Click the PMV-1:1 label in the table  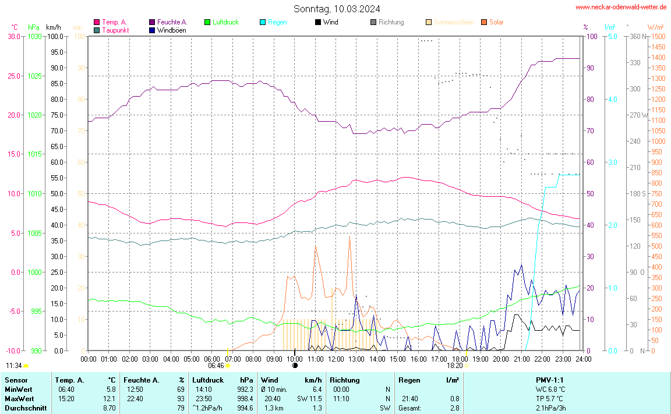(x=550, y=380)
